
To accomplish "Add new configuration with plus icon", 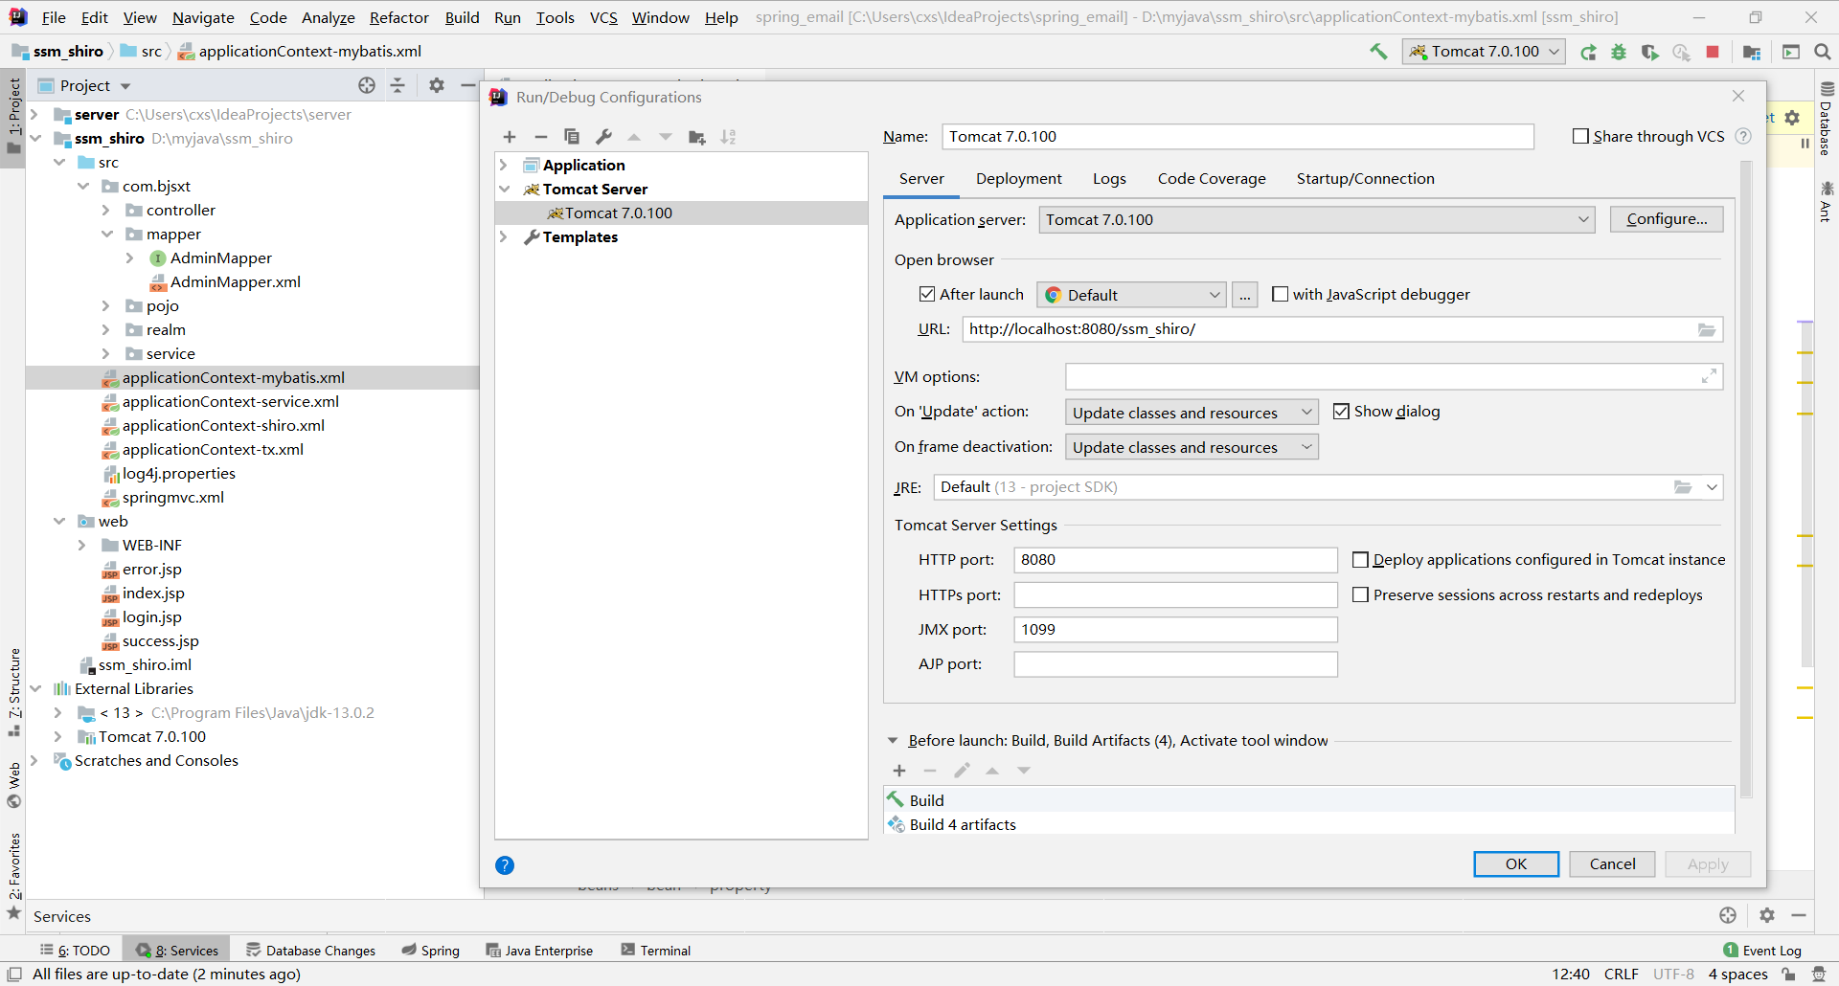I will 510,137.
